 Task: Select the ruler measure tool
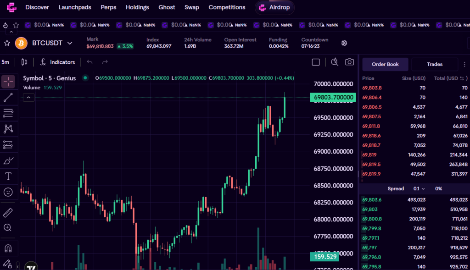[8, 212]
